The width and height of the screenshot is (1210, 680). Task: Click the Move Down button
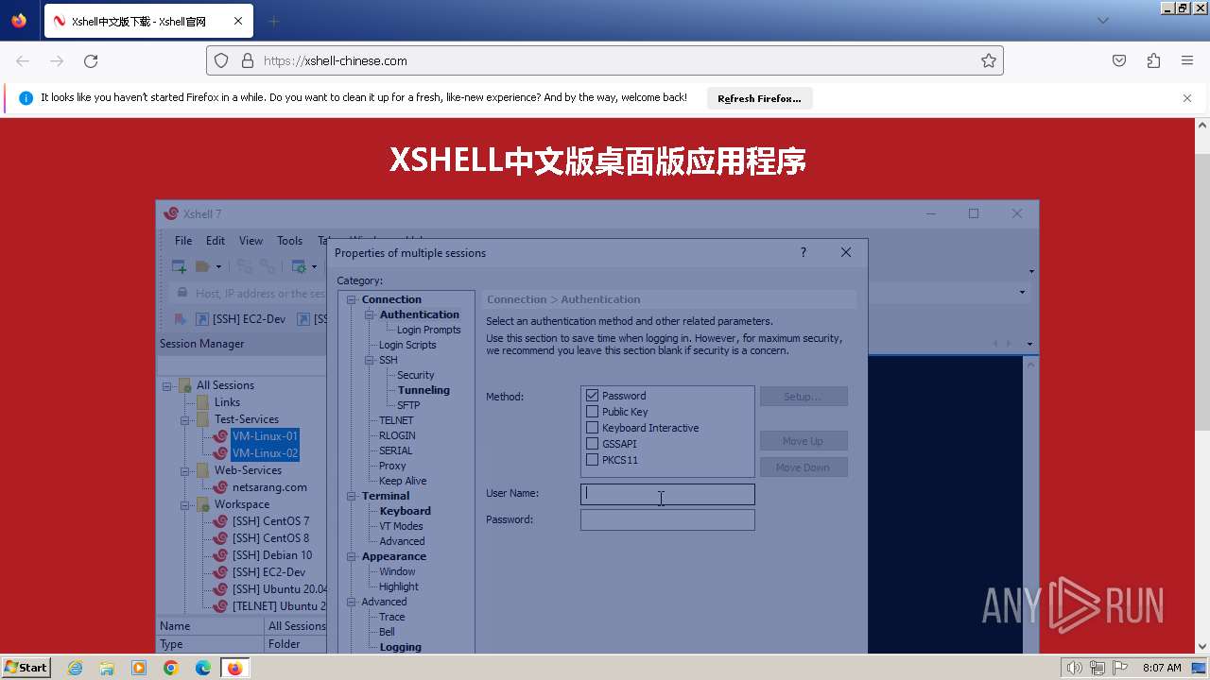click(x=804, y=467)
